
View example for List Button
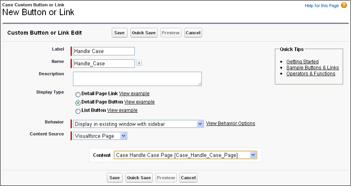pyautogui.click(x=122, y=110)
